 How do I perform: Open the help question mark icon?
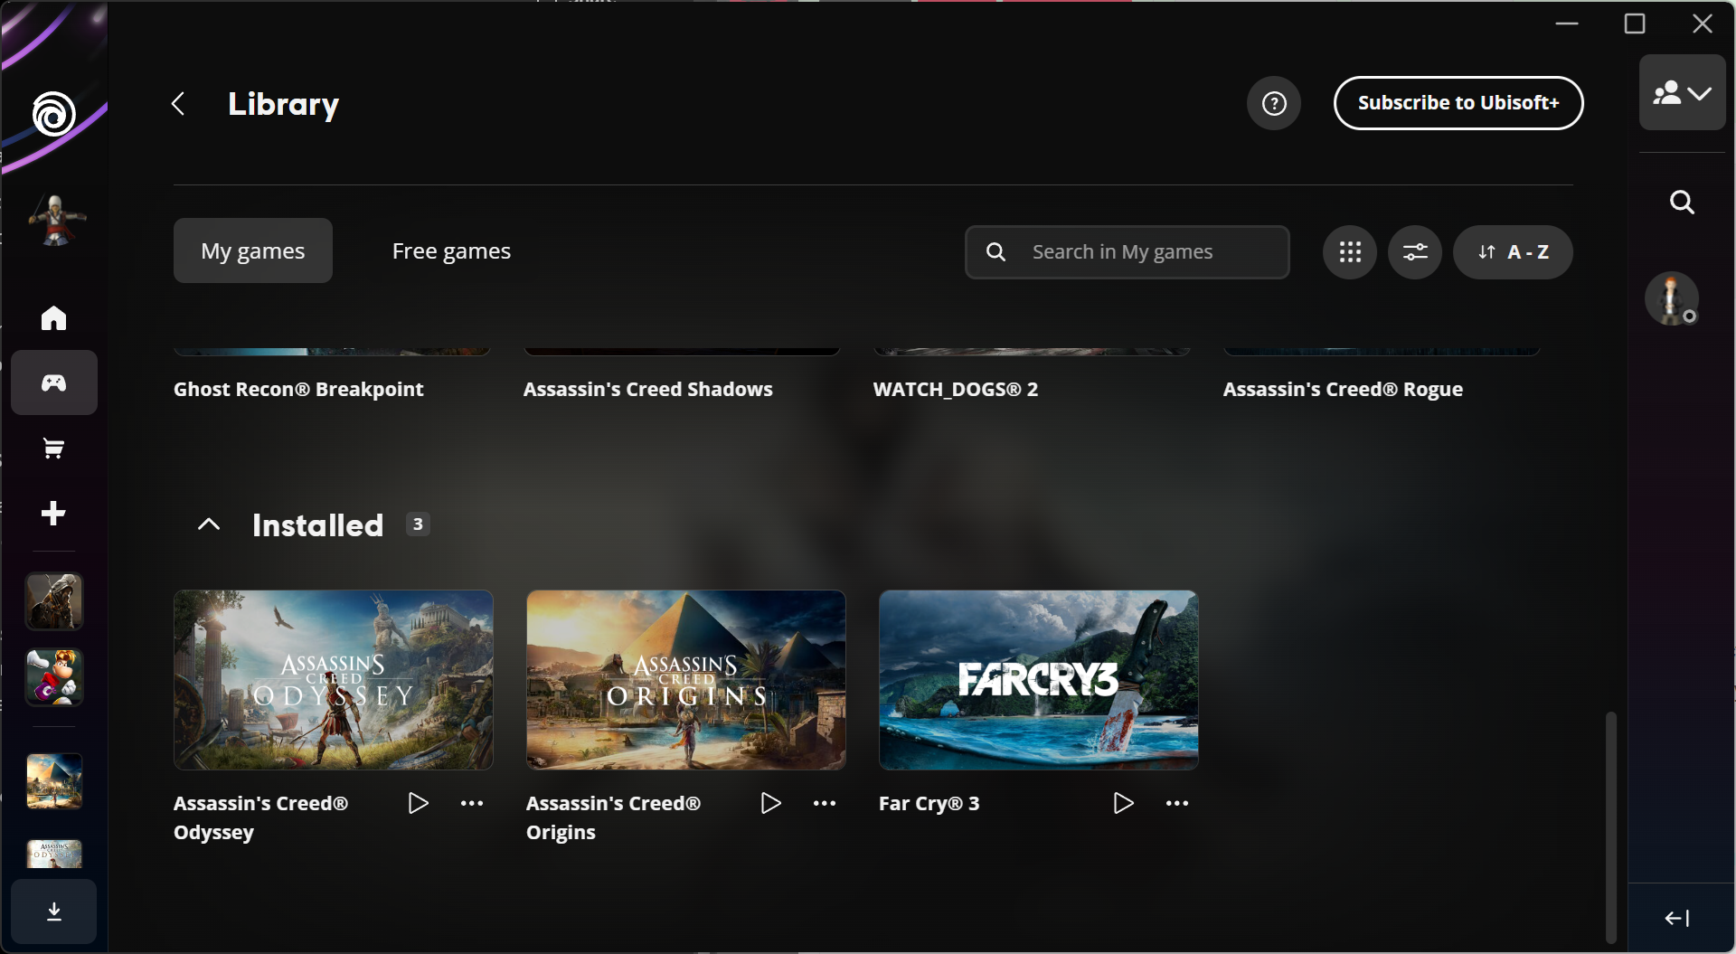[1274, 103]
